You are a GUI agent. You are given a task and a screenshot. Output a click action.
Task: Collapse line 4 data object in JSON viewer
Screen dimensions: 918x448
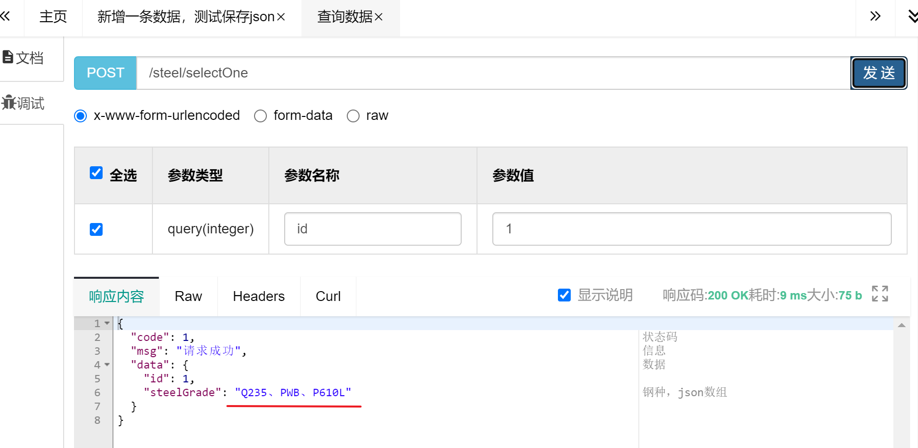tap(107, 365)
